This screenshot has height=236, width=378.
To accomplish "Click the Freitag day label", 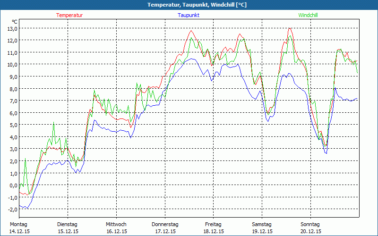I will pos(214,225).
